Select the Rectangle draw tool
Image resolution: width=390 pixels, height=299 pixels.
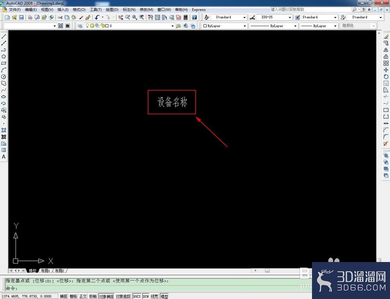tap(4, 63)
